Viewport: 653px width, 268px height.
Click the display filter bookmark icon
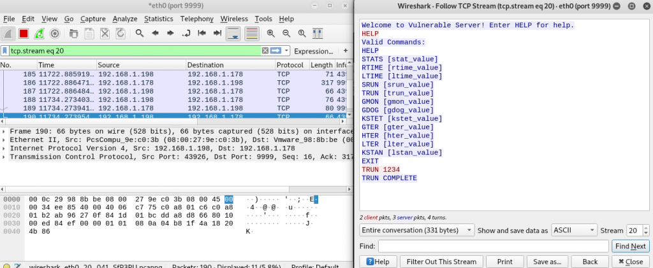click(4, 51)
